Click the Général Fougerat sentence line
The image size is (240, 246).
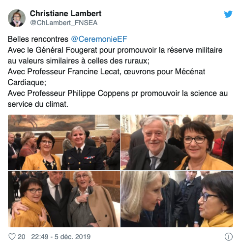115,50
